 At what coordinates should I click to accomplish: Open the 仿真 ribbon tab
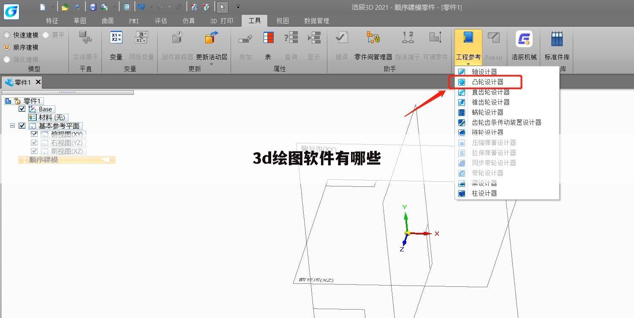pyautogui.click(x=189, y=21)
